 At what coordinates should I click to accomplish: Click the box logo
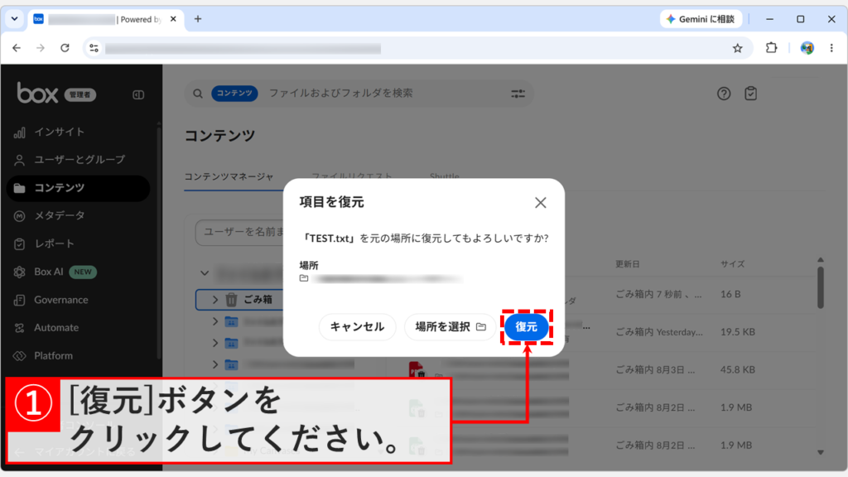tap(37, 93)
